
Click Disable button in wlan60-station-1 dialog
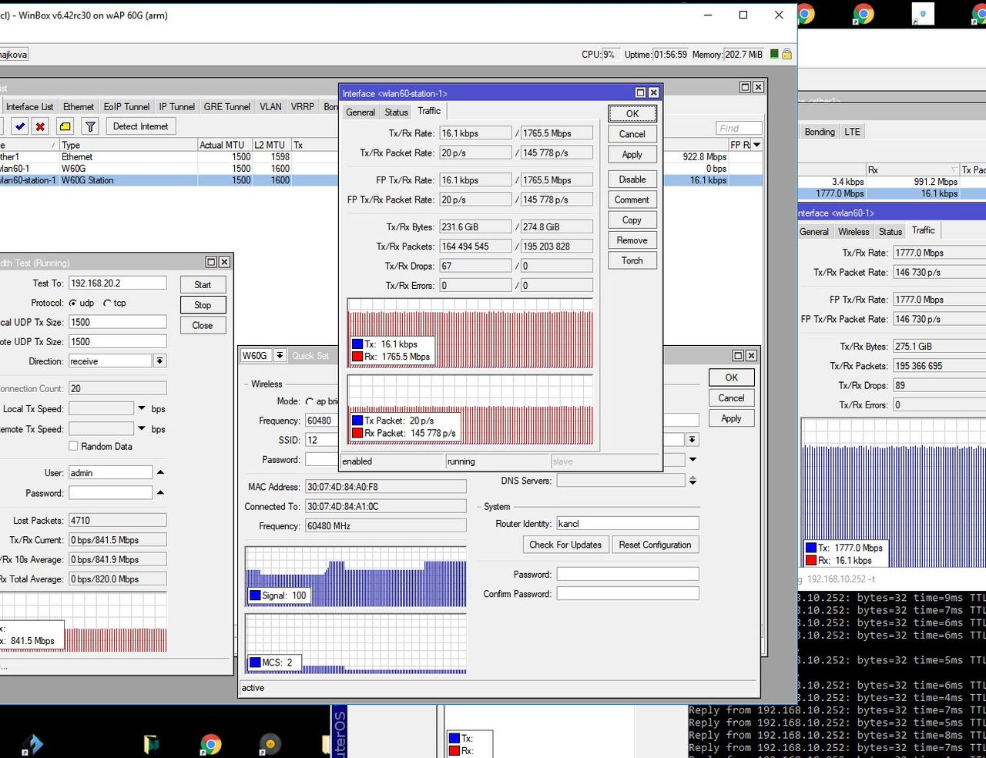coord(632,179)
